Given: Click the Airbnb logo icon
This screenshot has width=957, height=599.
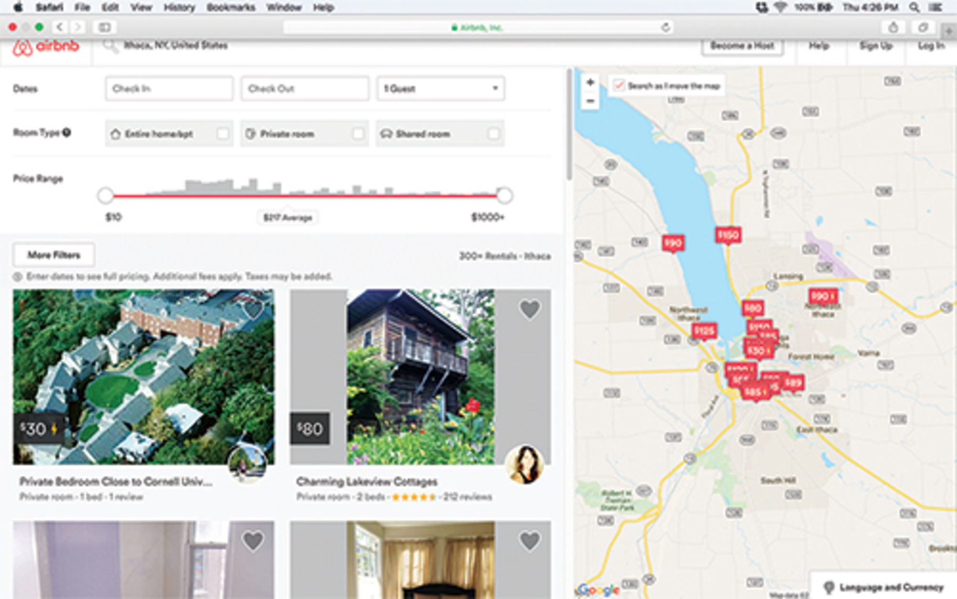Looking at the screenshot, I should pos(22,47).
